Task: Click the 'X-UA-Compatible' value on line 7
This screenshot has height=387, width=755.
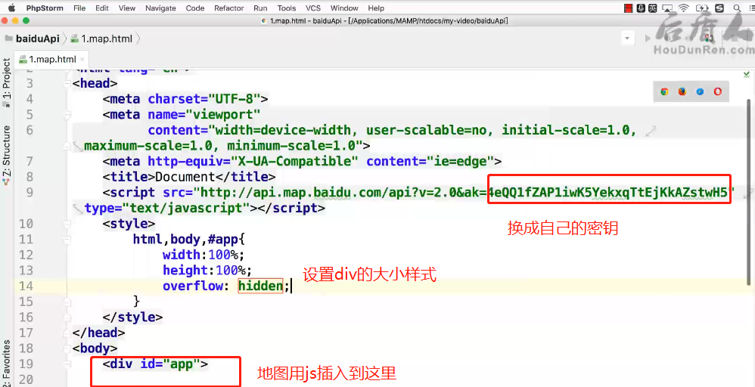Action: tap(294, 161)
